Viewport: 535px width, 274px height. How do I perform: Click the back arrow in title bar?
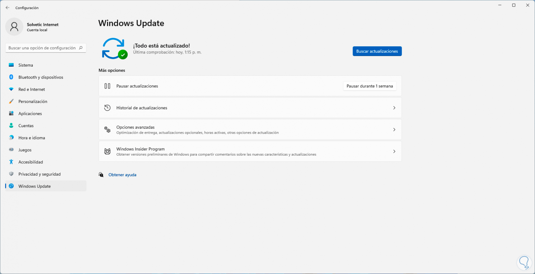tap(7, 8)
